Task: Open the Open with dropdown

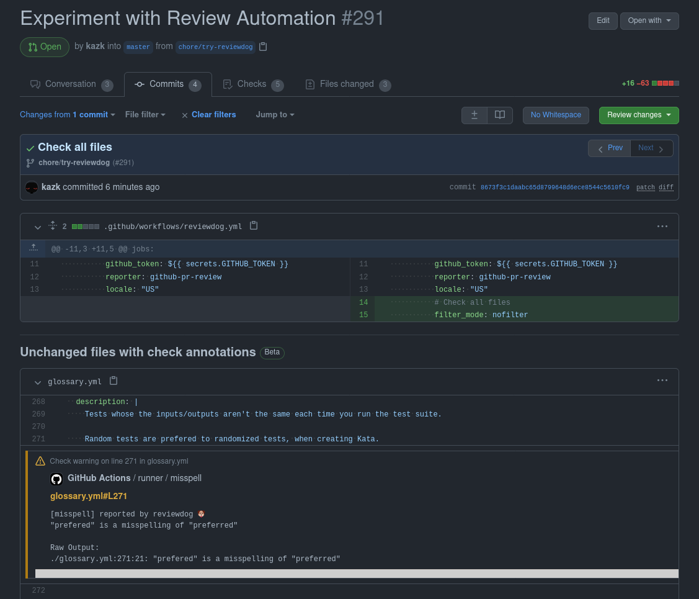Action: tap(649, 20)
